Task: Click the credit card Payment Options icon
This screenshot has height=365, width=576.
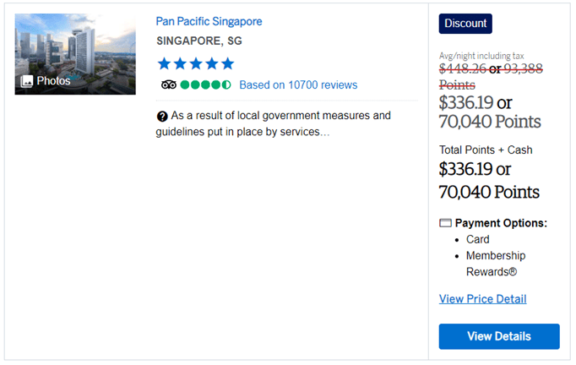Action: (446, 224)
